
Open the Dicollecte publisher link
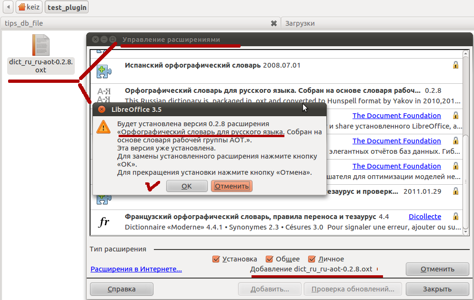tap(425, 217)
